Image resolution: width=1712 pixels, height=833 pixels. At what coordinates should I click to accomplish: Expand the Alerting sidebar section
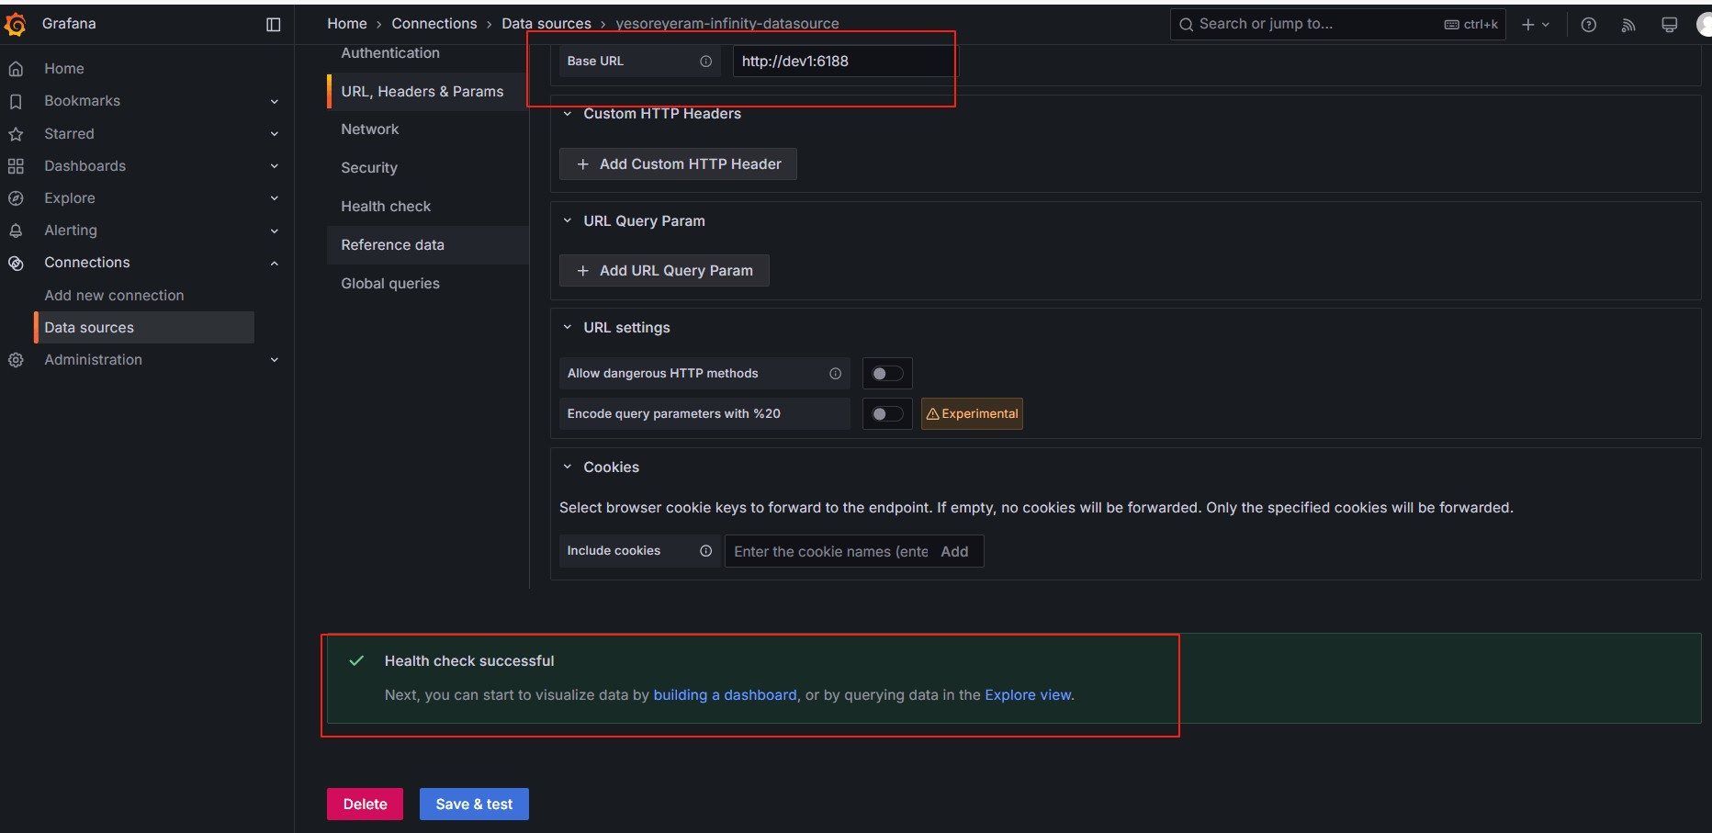pyautogui.click(x=275, y=231)
